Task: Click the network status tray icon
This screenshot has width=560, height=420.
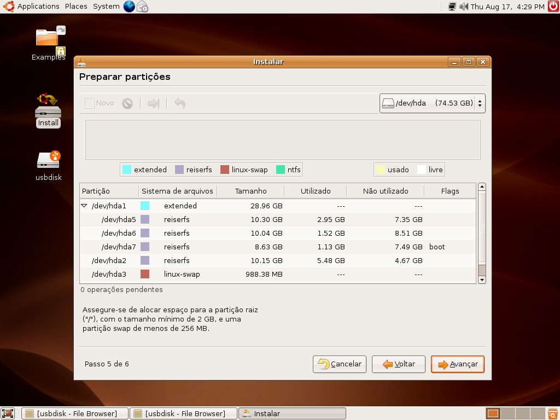Action: 452,7
